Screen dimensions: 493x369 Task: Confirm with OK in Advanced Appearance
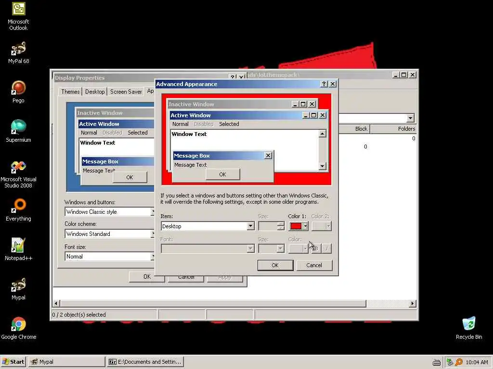pyautogui.click(x=275, y=265)
